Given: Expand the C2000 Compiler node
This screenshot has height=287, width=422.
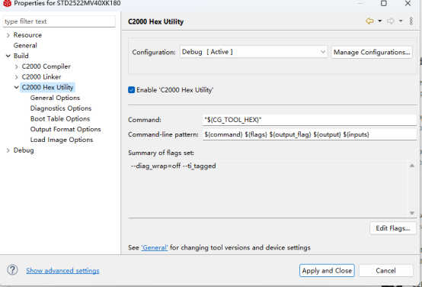Looking at the screenshot, I should coord(17,66).
